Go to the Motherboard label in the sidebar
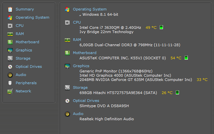 pyautogui.click(x=27, y=42)
